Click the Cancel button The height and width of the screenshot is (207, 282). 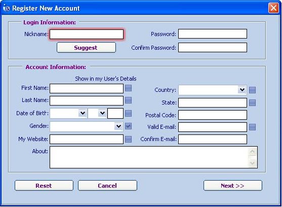(107, 186)
